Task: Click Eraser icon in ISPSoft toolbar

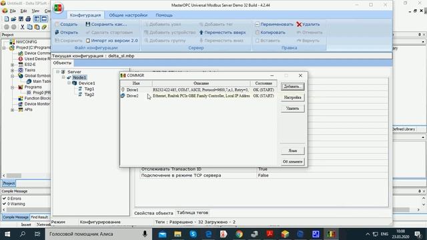Action: point(44,27)
